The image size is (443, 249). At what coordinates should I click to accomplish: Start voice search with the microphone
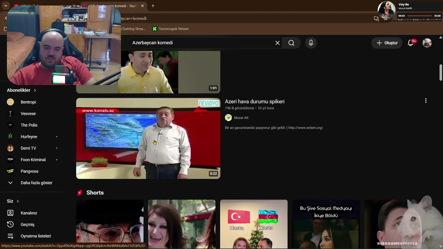pos(311,43)
